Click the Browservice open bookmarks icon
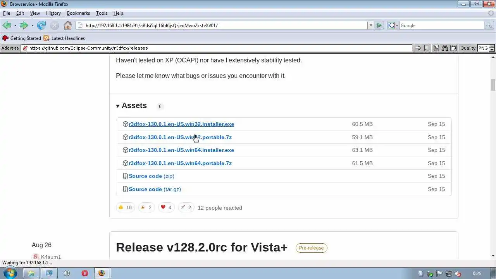This screenshot has width=496, height=279. click(436, 48)
